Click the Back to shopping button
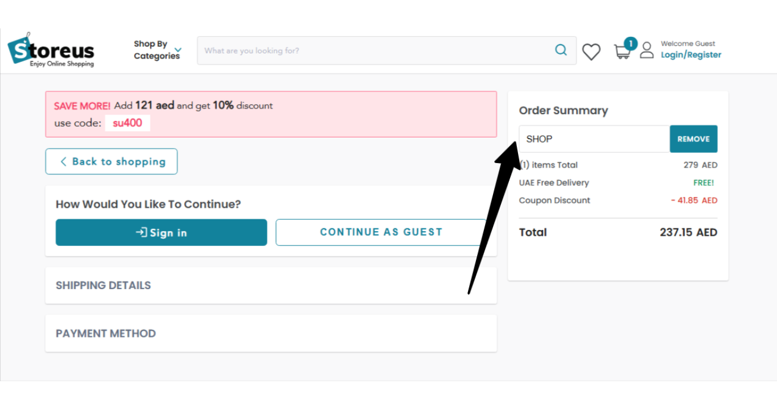 111,162
